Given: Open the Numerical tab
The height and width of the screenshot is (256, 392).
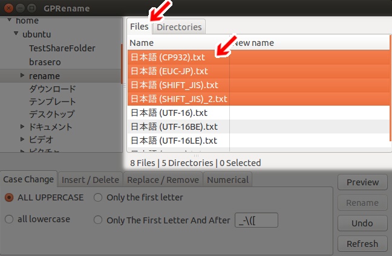Looking at the screenshot, I should tap(227, 180).
